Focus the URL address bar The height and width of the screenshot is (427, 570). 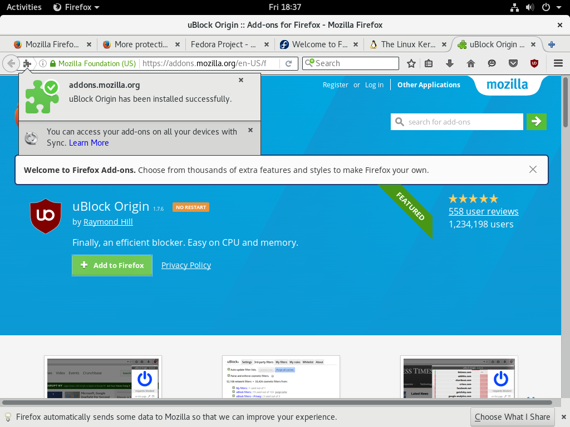coord(204,63)
